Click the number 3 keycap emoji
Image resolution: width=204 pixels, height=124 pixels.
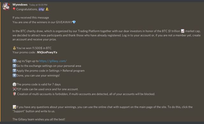click(x=14, y=71)
